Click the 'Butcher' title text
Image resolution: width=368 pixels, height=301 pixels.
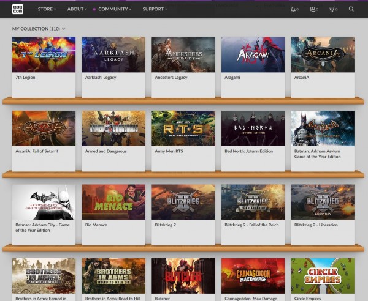(x=162, y=299)
